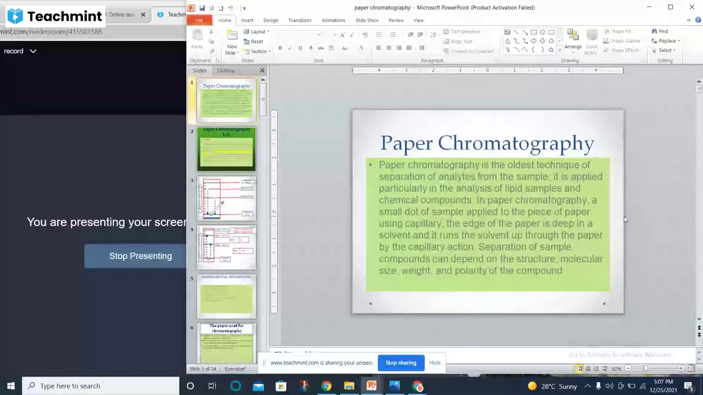Open the Animations ribbon tab
The width and height of the screenshot is (703, 395).
click(x=333, y=20)
